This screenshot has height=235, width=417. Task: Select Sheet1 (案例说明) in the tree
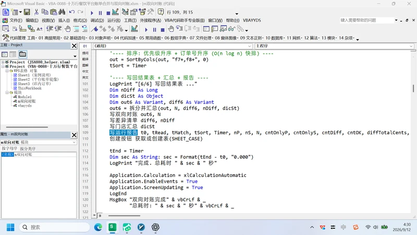pyautogui.click(x=34, y=75)
